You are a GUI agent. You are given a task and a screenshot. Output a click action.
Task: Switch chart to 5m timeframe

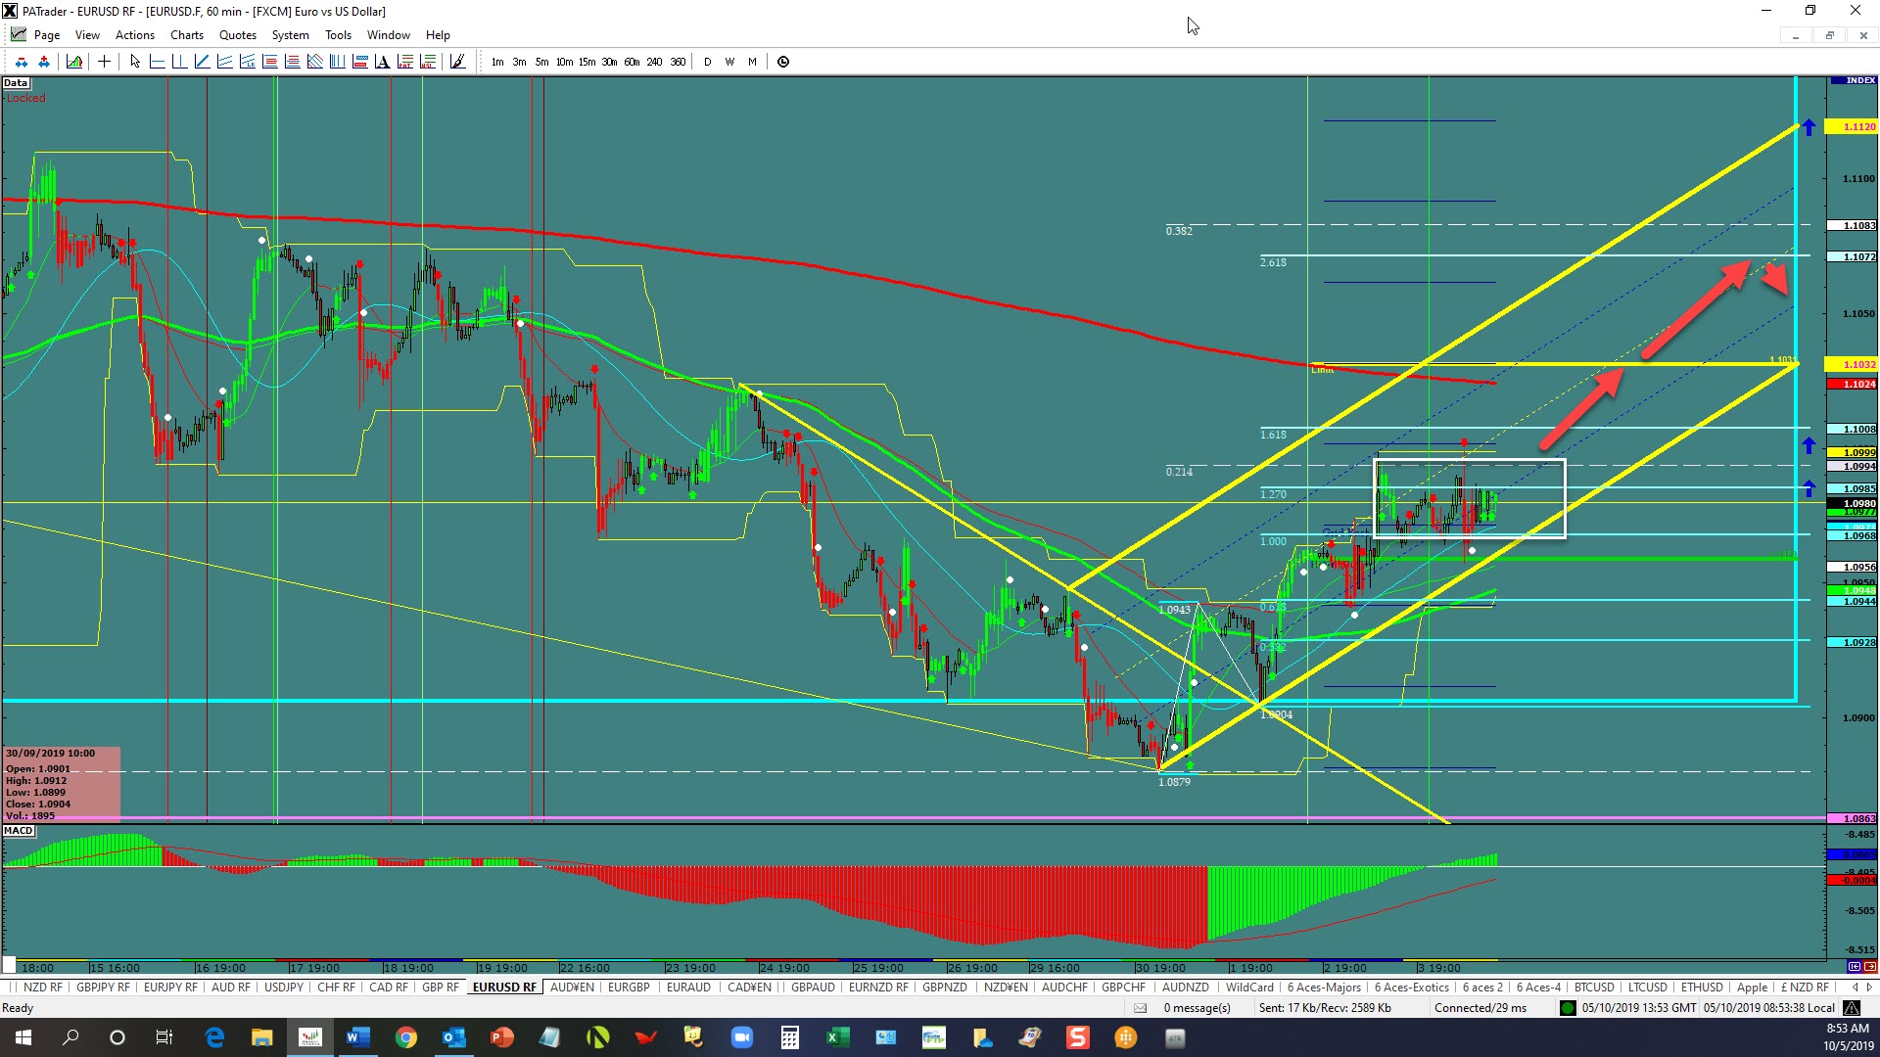[x=541, y=62]
